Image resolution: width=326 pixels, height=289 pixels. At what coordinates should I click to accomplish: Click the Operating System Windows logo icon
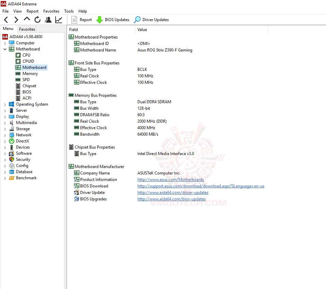pos(12,104)
